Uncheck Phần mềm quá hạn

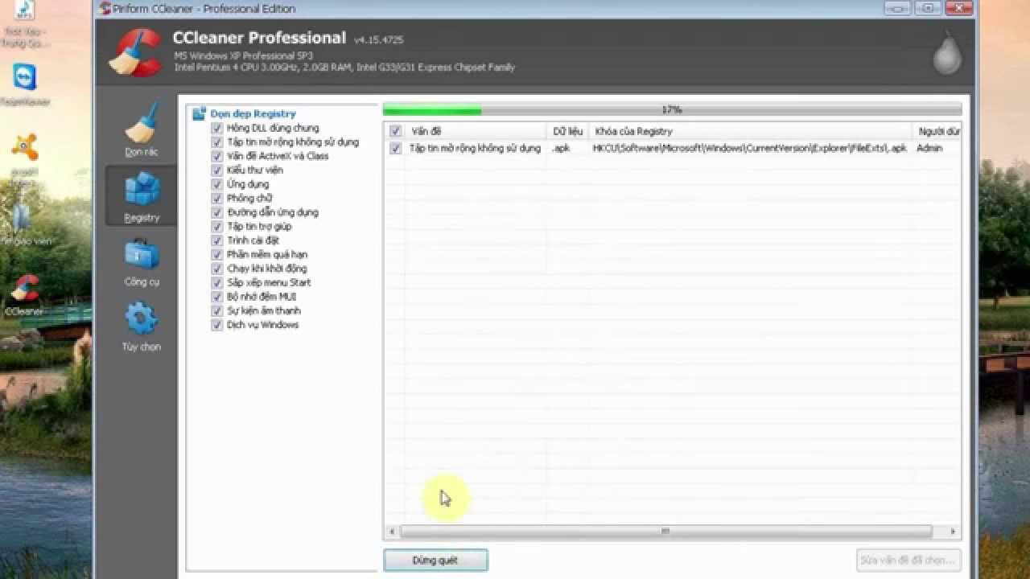216,255
